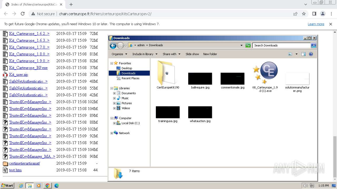
Task: Select Recent Places in Favorites
Action: coord(130,78)
